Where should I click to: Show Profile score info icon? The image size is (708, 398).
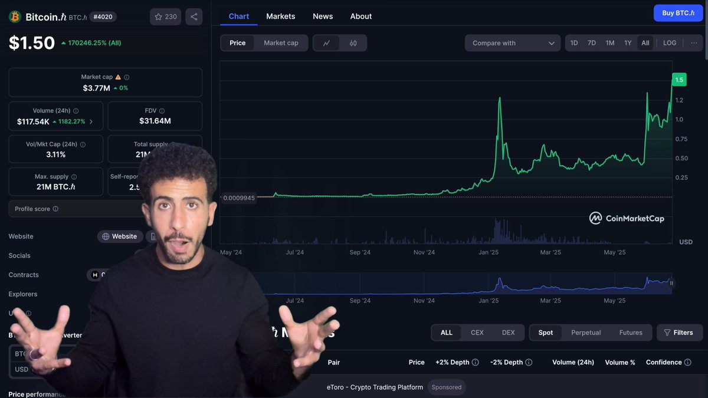point(55,209)
